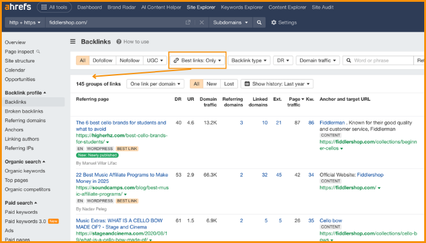Viewport: 426px width, 243px height.
Task: Open Organic keywords in the sidebar
Action: point(25,171)
